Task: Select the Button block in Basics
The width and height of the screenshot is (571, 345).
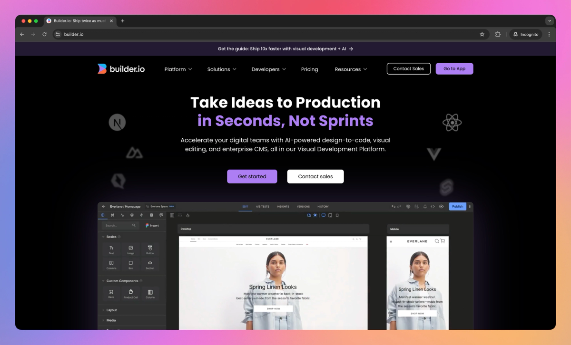Action: click(150, 249)
